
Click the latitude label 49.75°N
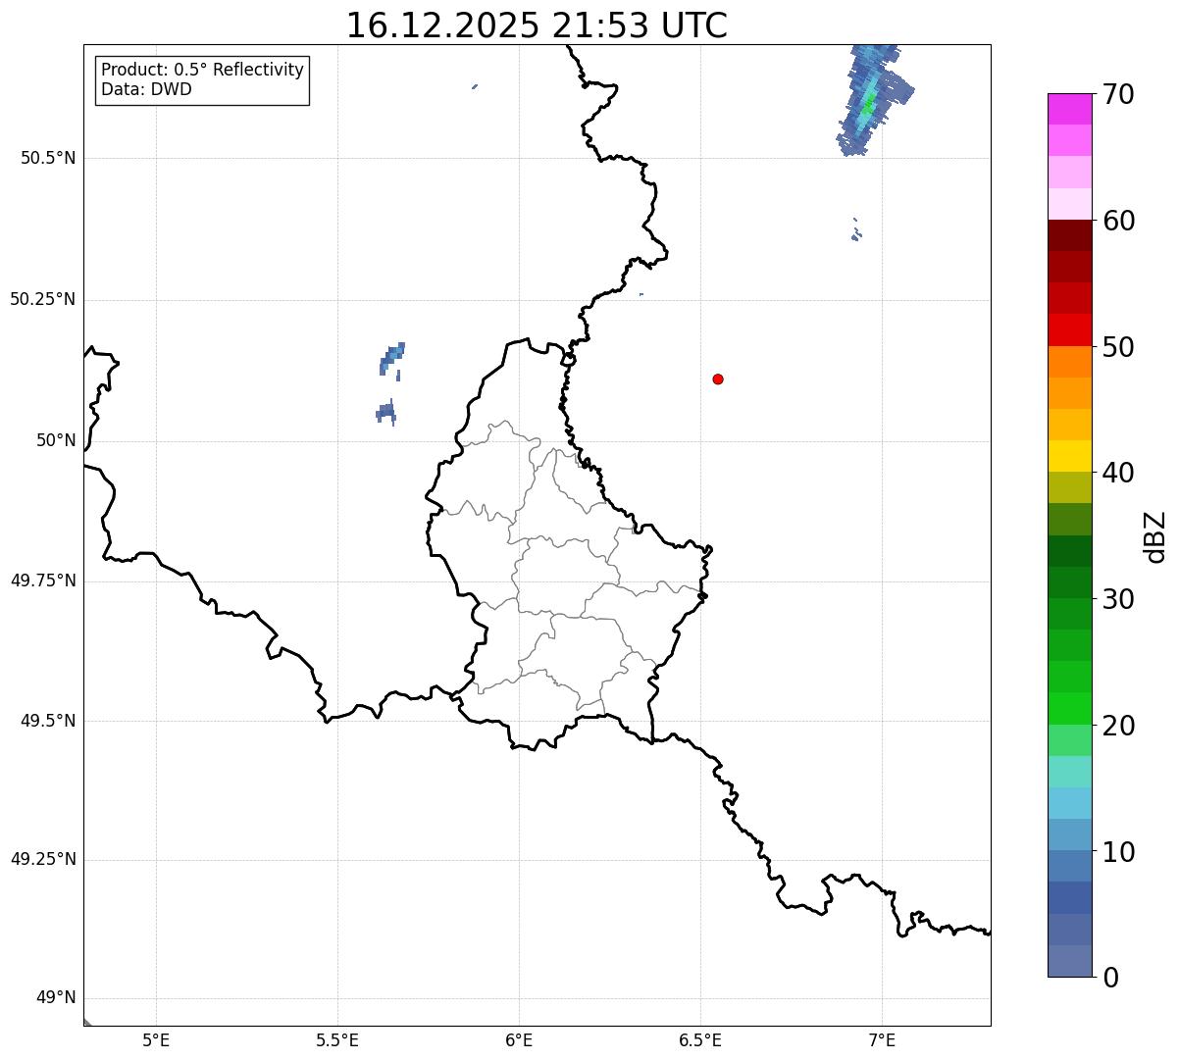(43, 580)
